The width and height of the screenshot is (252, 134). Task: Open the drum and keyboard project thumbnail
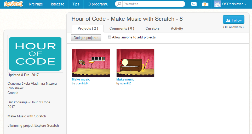coord(91,63)
